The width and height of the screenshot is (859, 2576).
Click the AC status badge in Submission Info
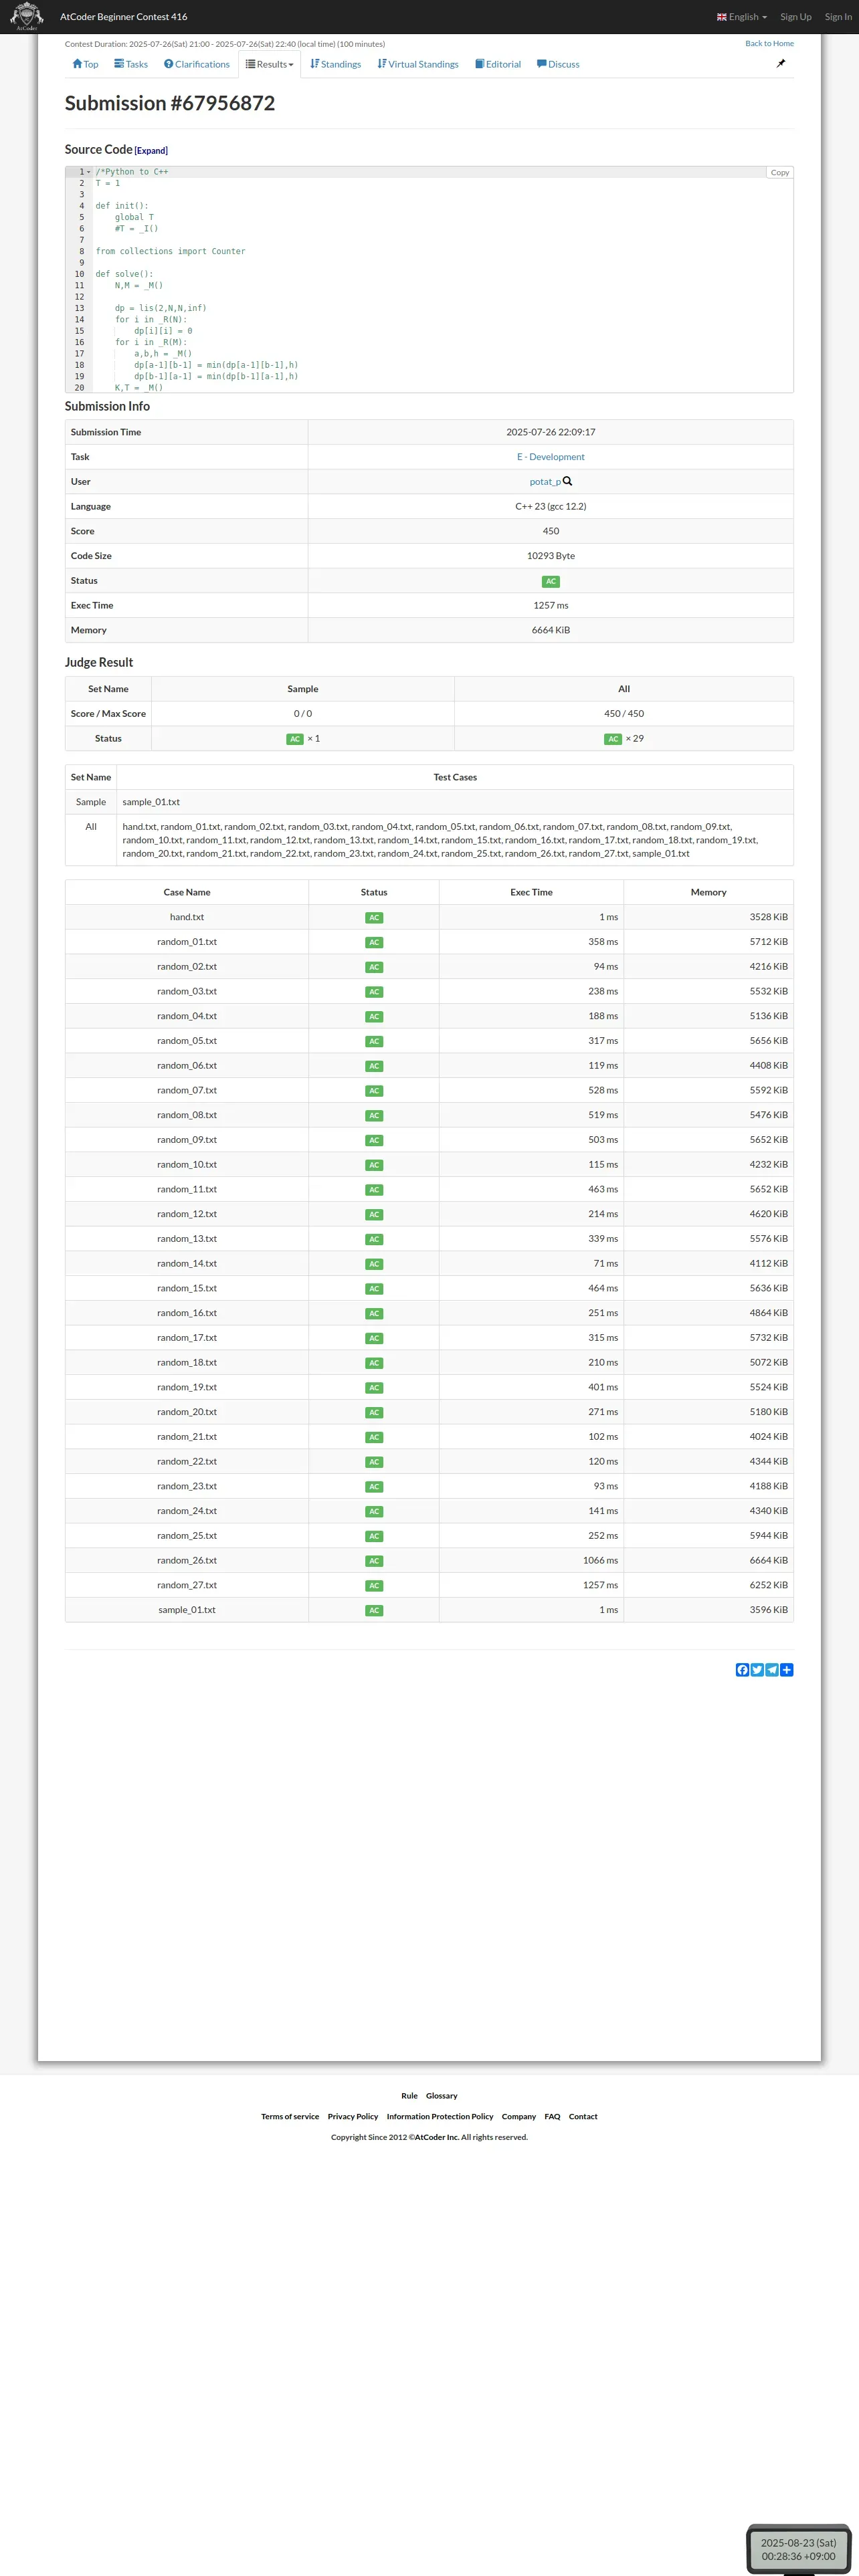(x=551, y=581)
